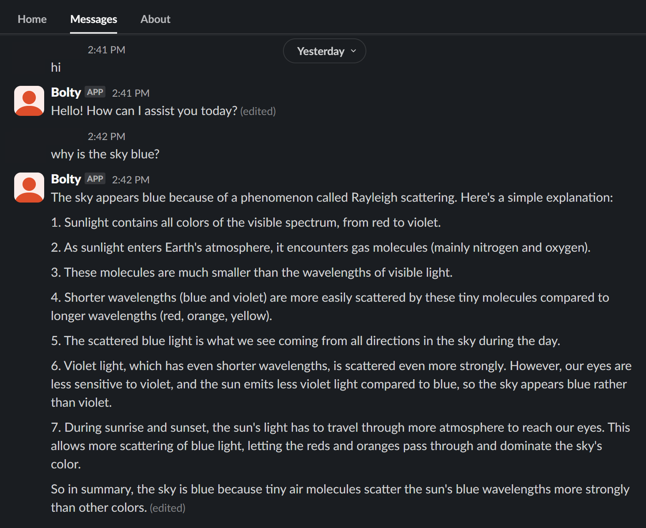
Task: Open Bolty's name on the greeting message
Action: tap(66, 92)
